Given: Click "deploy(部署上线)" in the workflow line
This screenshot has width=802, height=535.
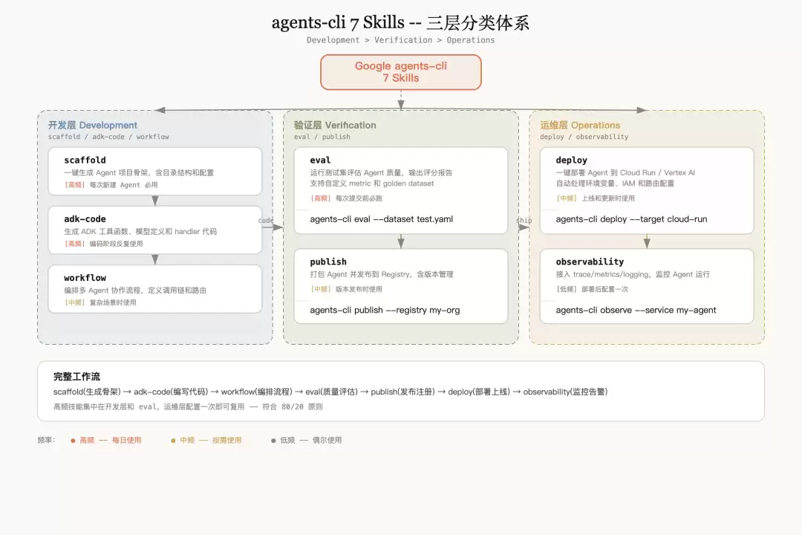Looking at the screenshot, I should [x=479, y=392].
